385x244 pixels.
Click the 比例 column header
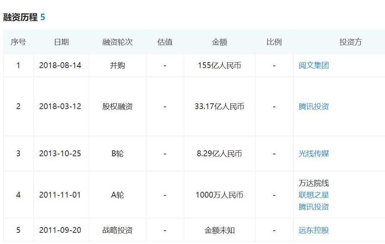(274, 42)
